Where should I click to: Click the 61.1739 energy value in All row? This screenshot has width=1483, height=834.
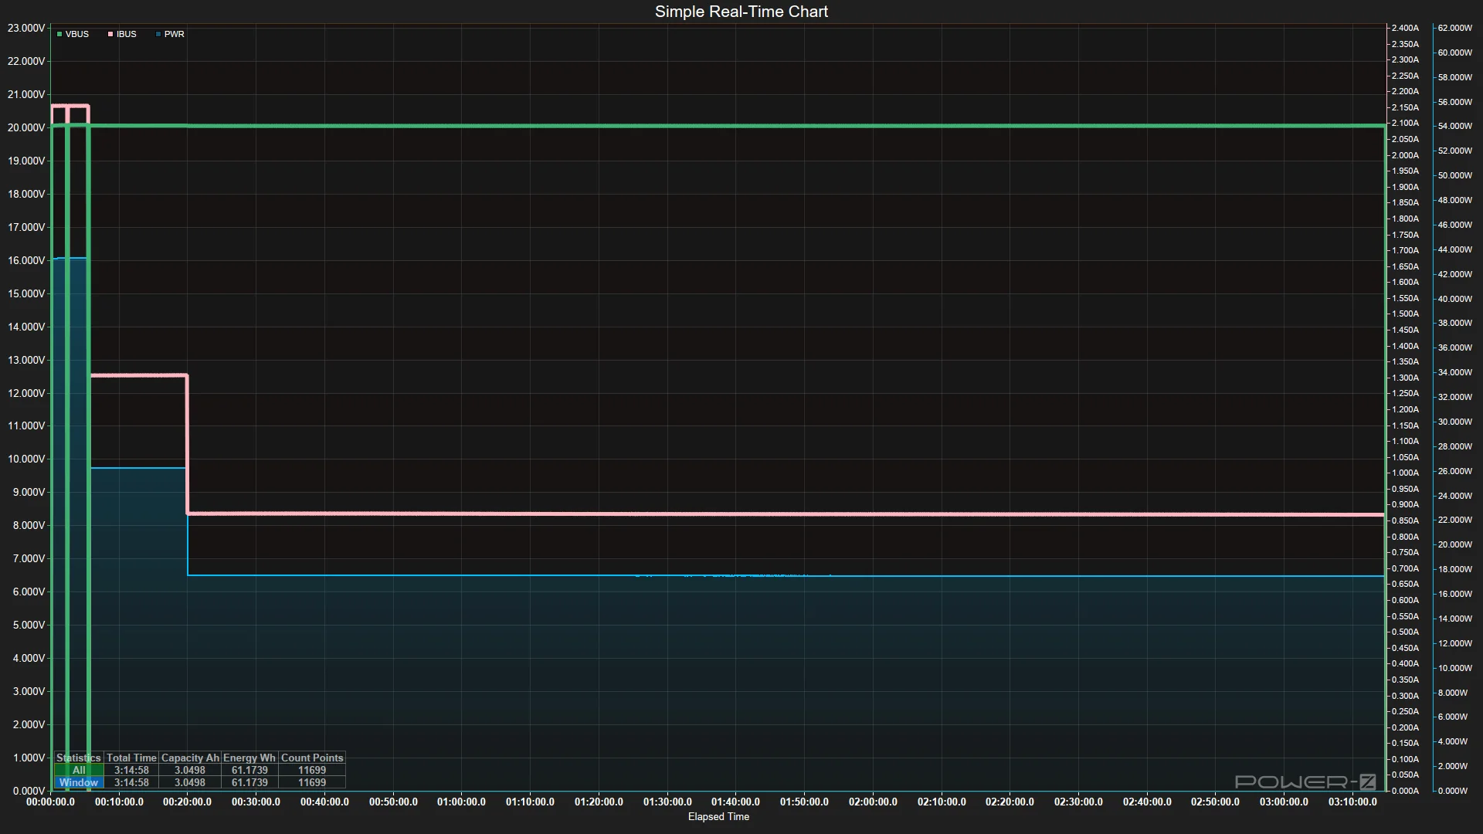click(x=249, y=770)
